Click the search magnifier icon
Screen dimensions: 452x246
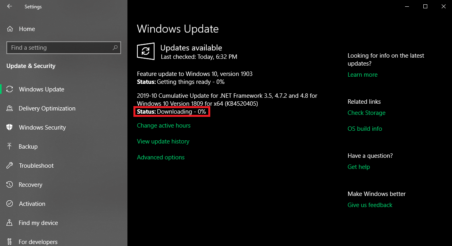(115, 48)
